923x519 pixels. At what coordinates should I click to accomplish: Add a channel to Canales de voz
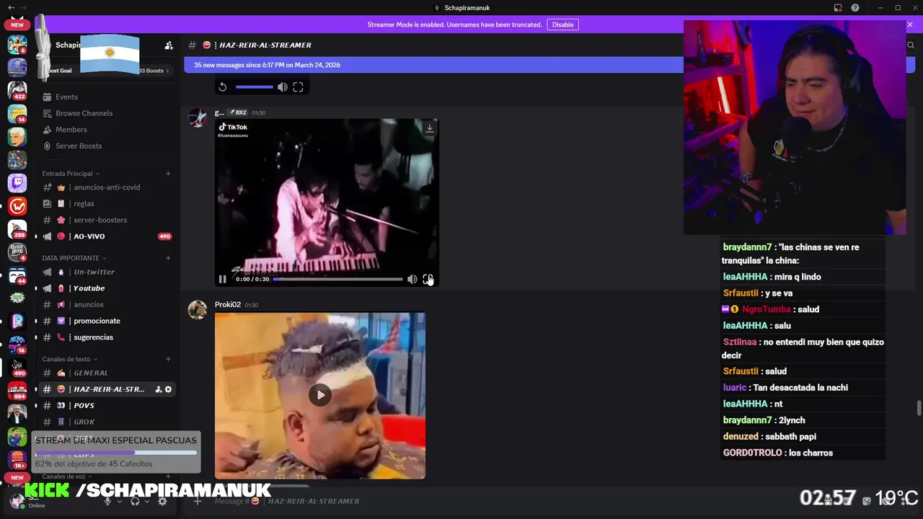pos(168,476)
